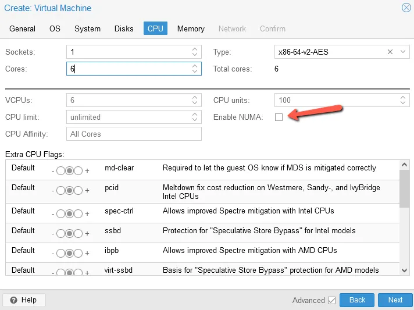Click the Back button
The height and width of the screenshot is (310, 414).
point(357,300)
